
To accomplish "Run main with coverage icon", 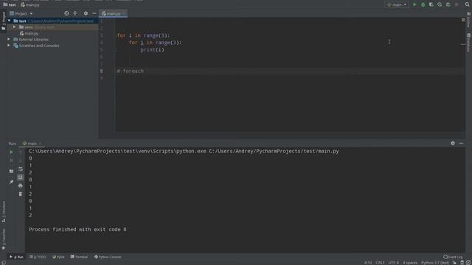I will (x=431, y=4).
